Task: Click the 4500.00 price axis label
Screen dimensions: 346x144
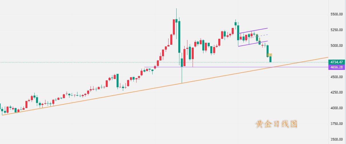Action: tap(336, 77)
